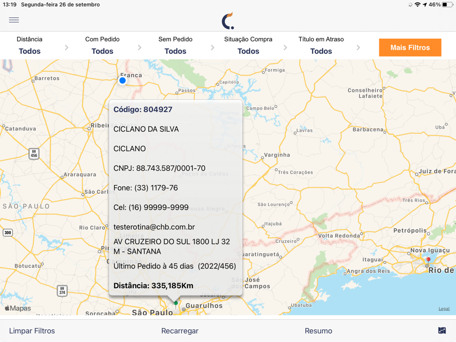Image resolution: width=456 pixels, height=342 pixels.
Task: Tap Catanduva label on map
Action: click(x=21, y=129)
